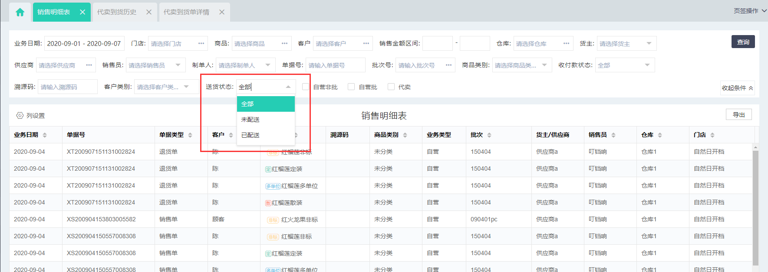The image size is (768, 272).
Task: Click the 溯源码 input field
Action: point(67,87)
